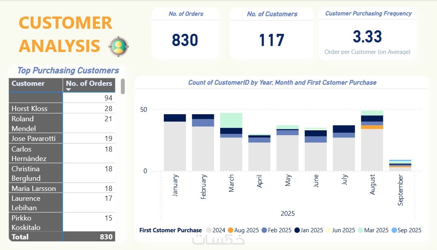Click the Customer Purchasing Frequency card title

coord(368,13)
